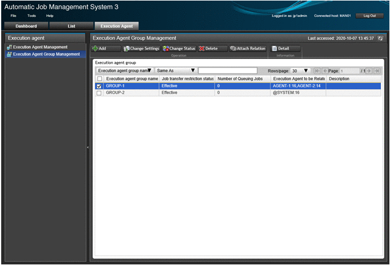This screenshot has height=265, width=390.
Task: Click the GROUP-2 name cell
Action: click(131, 93)
